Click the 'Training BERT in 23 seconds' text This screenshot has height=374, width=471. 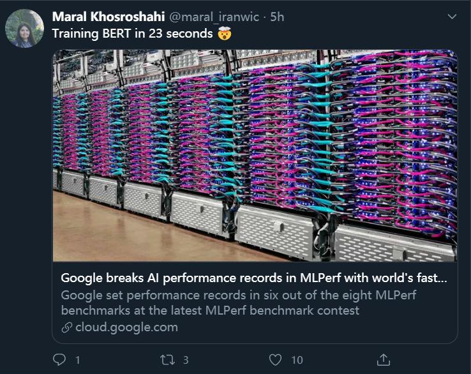(x=132, y=34)
